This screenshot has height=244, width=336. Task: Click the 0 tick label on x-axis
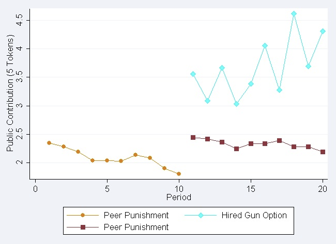pos(35,188)
